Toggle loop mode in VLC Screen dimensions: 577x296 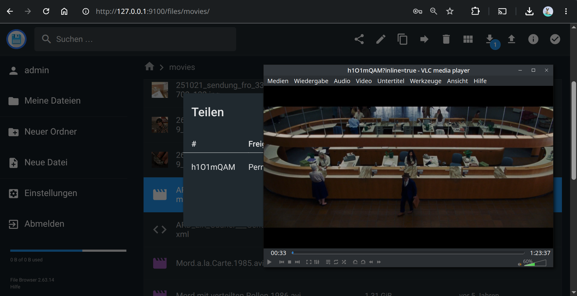click(336, 262)
